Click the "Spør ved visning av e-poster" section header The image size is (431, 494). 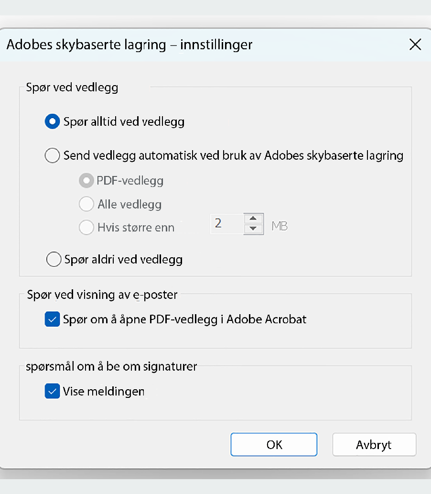pyautogui.click(x=102, y=295)
